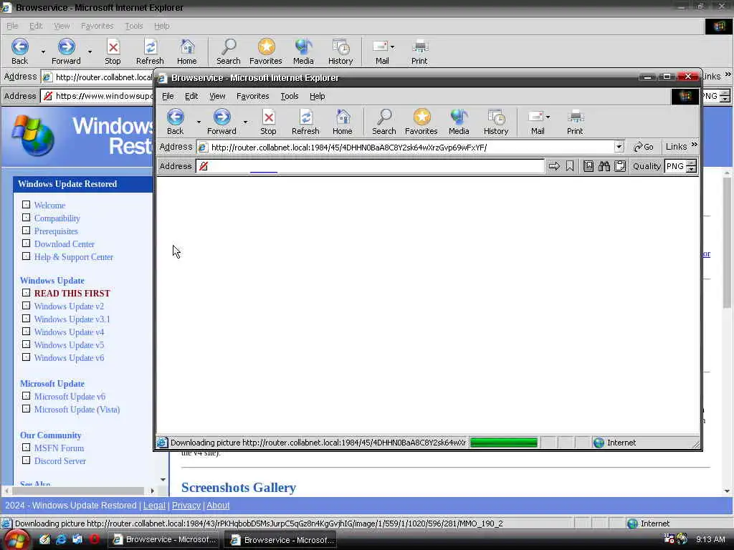Click the background page vertical scrollbar thumb
This screenshot has height=550, width=734.
coord(727,243)
